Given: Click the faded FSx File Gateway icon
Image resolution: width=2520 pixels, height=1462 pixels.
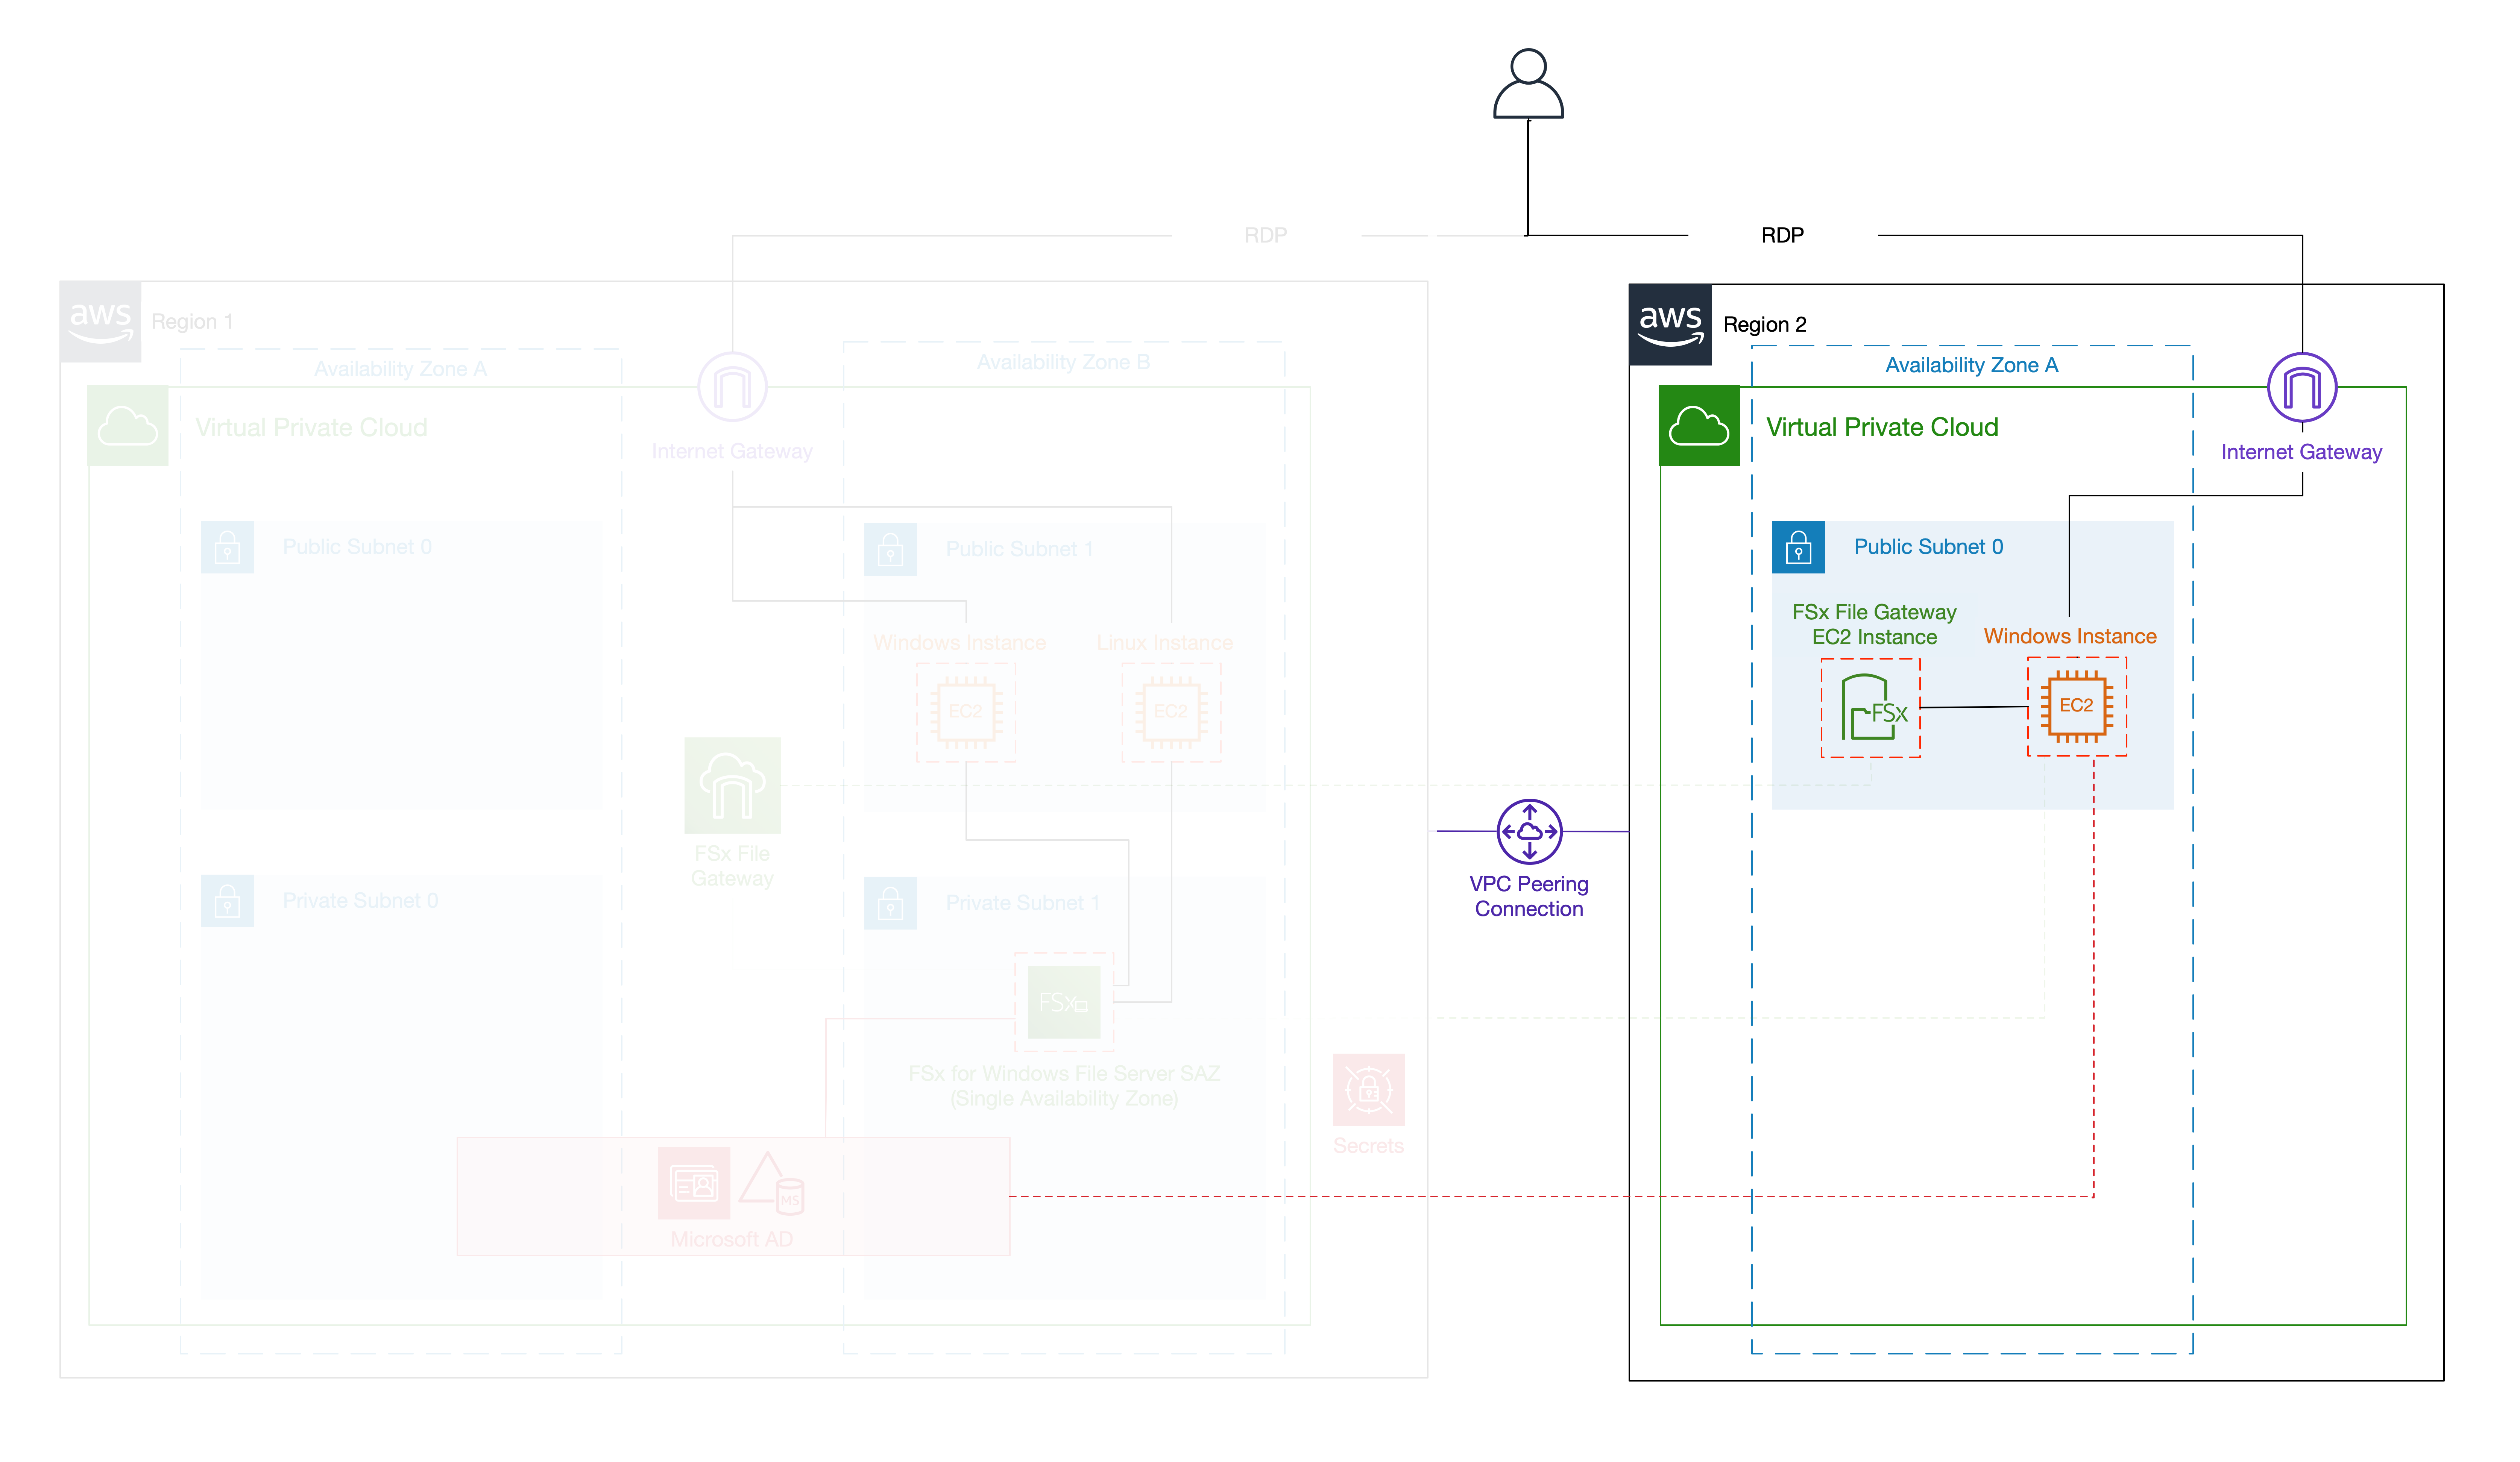Looking at the screenshot, I should pos(732,786).
